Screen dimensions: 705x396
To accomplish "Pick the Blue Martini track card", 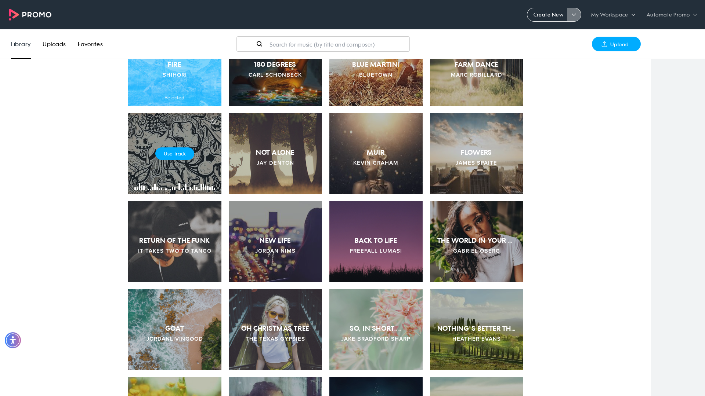I will point(376,82).
